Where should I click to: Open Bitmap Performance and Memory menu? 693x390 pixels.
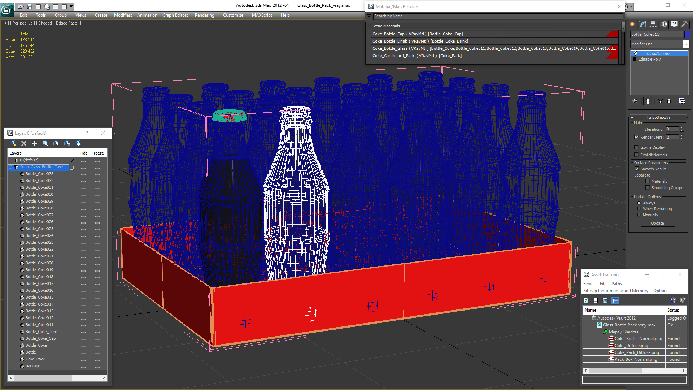click(x=615, y=291)
